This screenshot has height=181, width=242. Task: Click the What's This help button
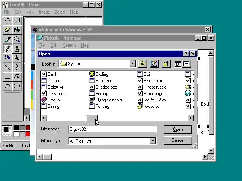click(x=186, y=54)
